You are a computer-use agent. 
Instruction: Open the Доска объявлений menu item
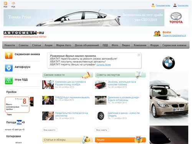[x=87, y=45]
